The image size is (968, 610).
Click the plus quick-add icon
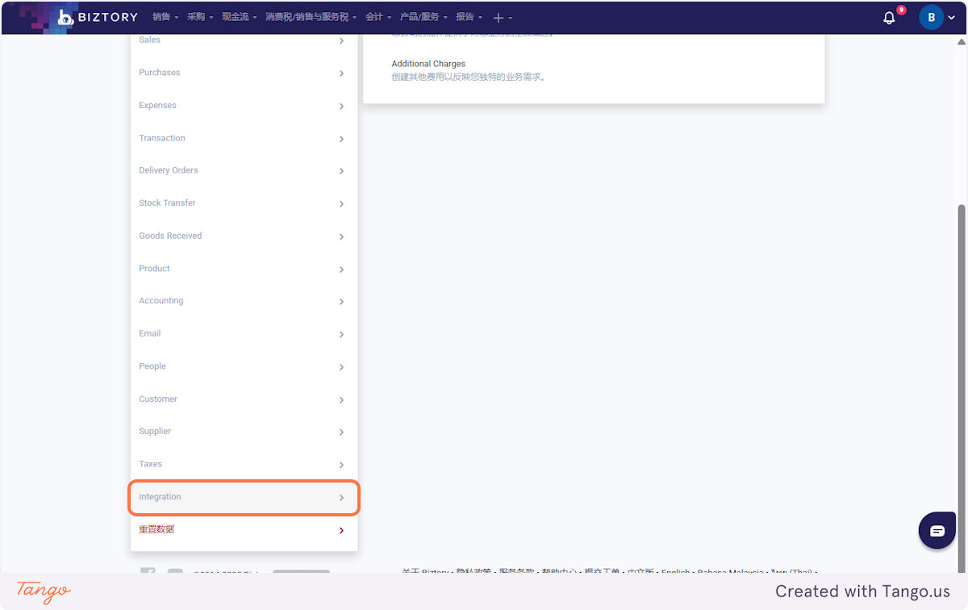(x=499, y=18)
